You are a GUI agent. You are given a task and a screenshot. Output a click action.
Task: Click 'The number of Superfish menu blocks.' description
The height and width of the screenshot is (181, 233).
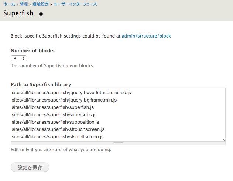point(52,66)
